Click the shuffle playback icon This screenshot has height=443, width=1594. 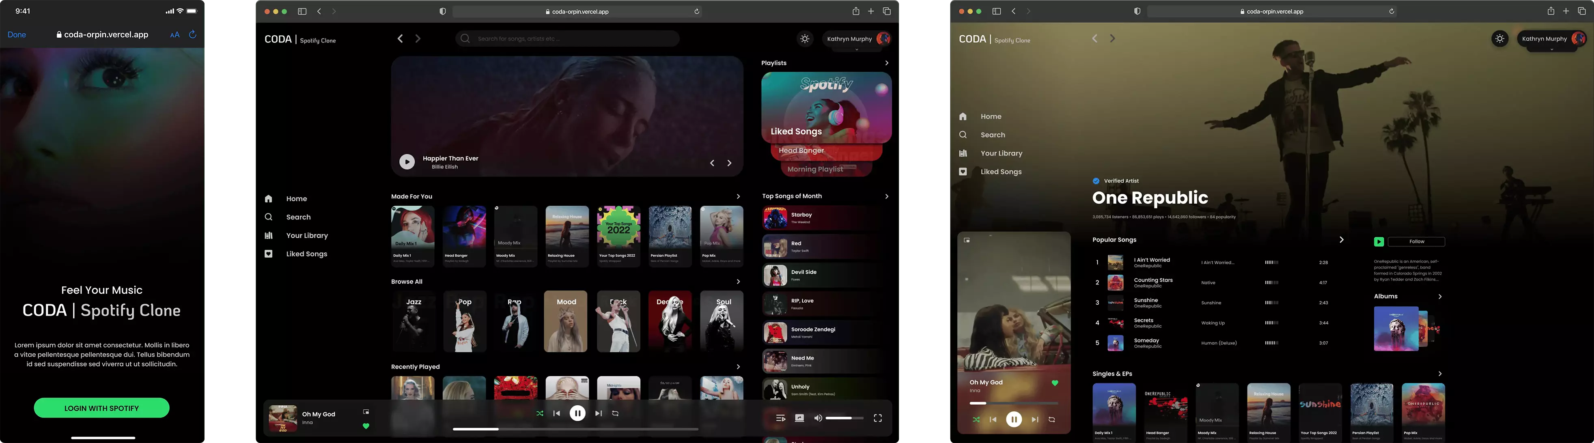pyautogui.click(x=539, y=413)
